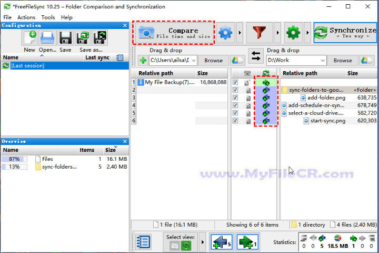
Task: Select the 87% Files progress bar
Action: pos(14,159)
